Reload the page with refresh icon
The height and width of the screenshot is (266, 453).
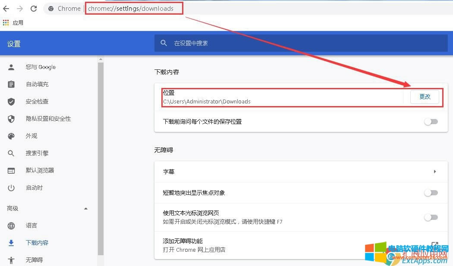point(34,9)
